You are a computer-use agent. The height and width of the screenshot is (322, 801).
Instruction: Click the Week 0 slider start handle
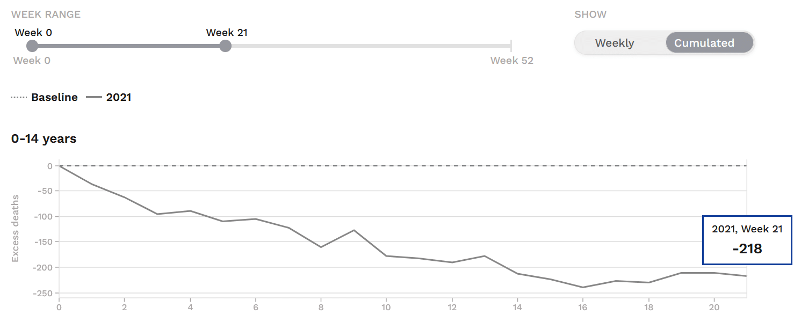pyautogui.click(x=32, y=46)
